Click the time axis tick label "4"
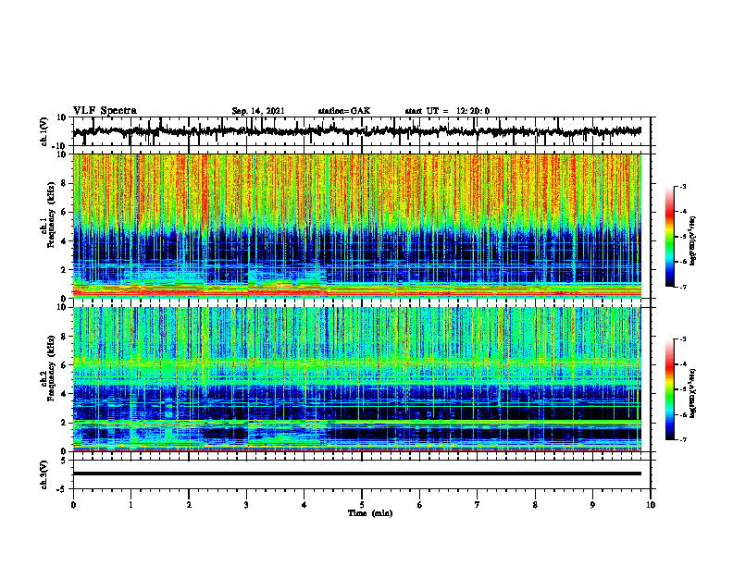The height and width of the screenshot is (566, 733). [304, 505]
